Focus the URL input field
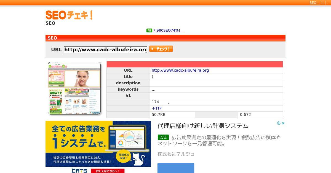331x173 pixels. coord(106,50)
